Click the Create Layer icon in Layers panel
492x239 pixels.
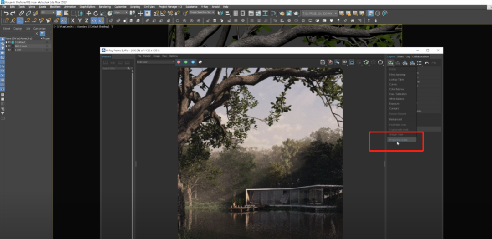coord(391,63)
